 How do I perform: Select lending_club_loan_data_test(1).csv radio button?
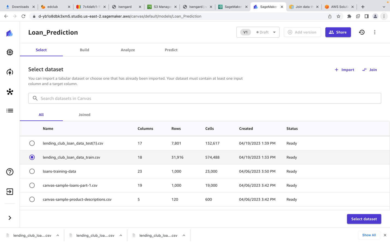tap(32, 143)
